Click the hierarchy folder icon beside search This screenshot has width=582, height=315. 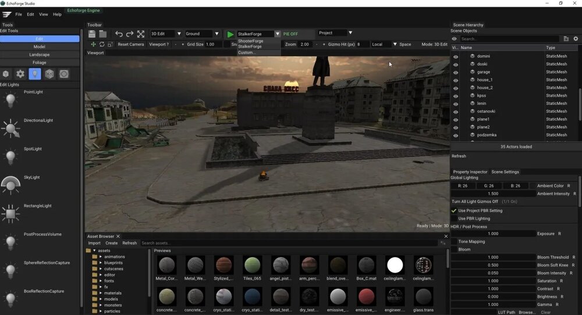pos(566,38)
